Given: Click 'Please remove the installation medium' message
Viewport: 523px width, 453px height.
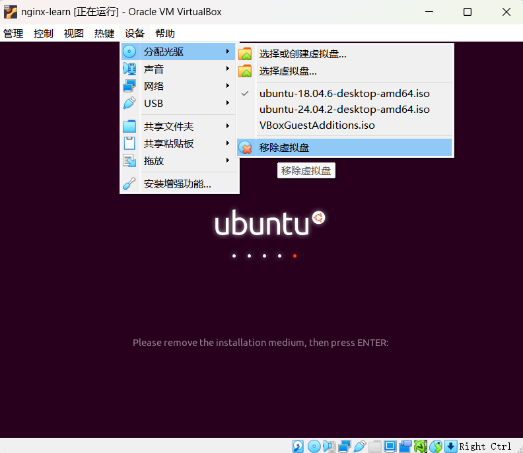Looking at the screenshot, I should 260,343.
